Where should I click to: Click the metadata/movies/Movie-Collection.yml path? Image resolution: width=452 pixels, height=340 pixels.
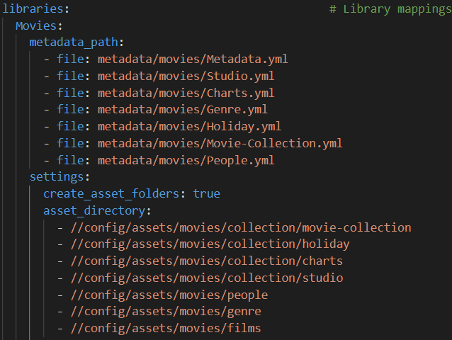(x=220, y=143)
